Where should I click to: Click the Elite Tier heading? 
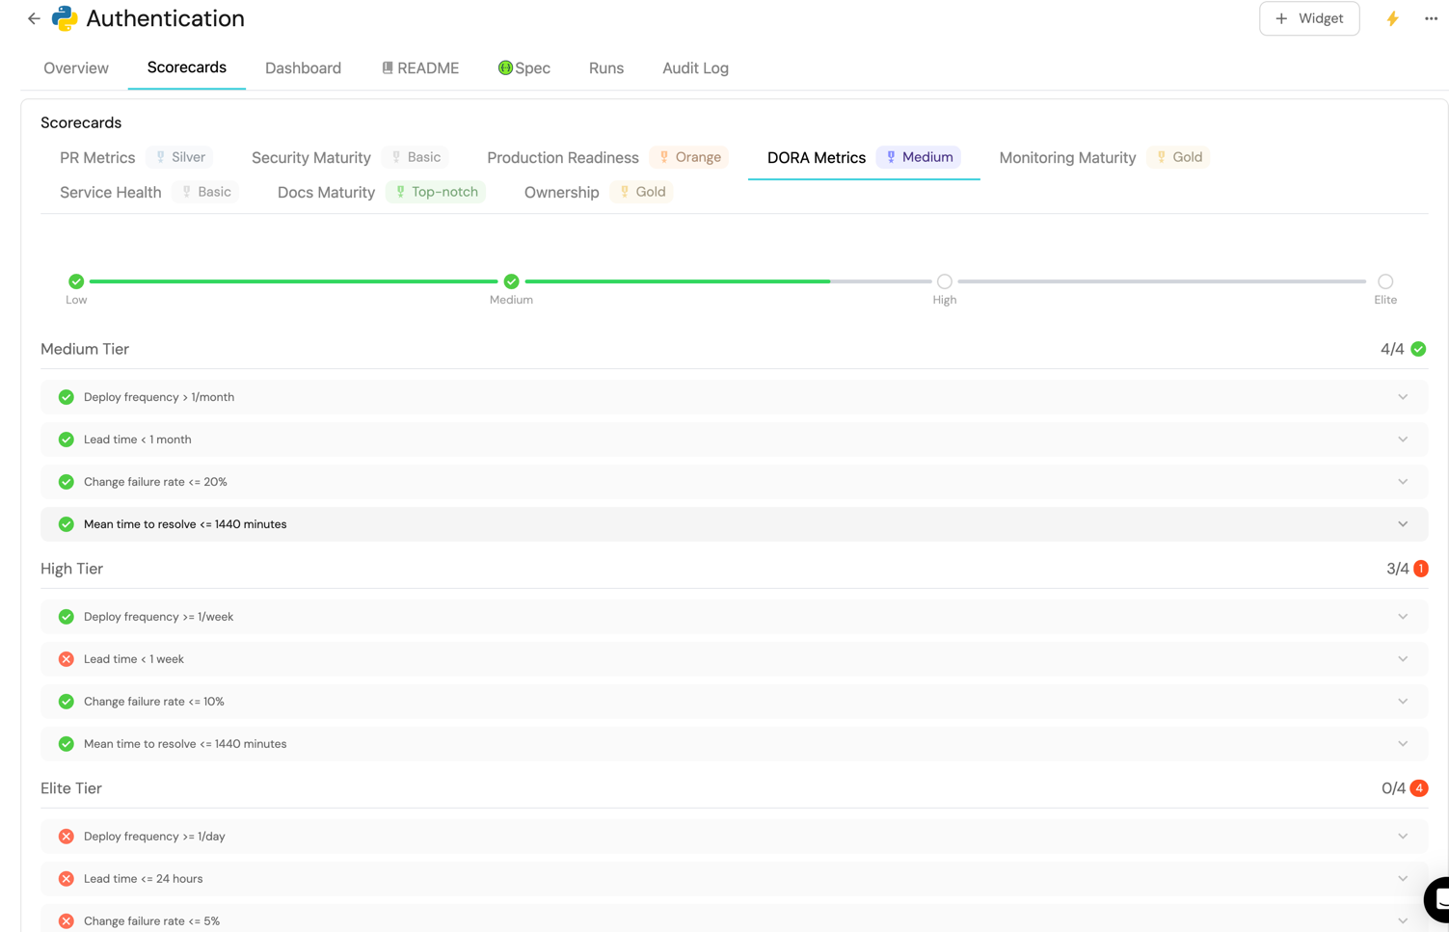click(71, 788)
